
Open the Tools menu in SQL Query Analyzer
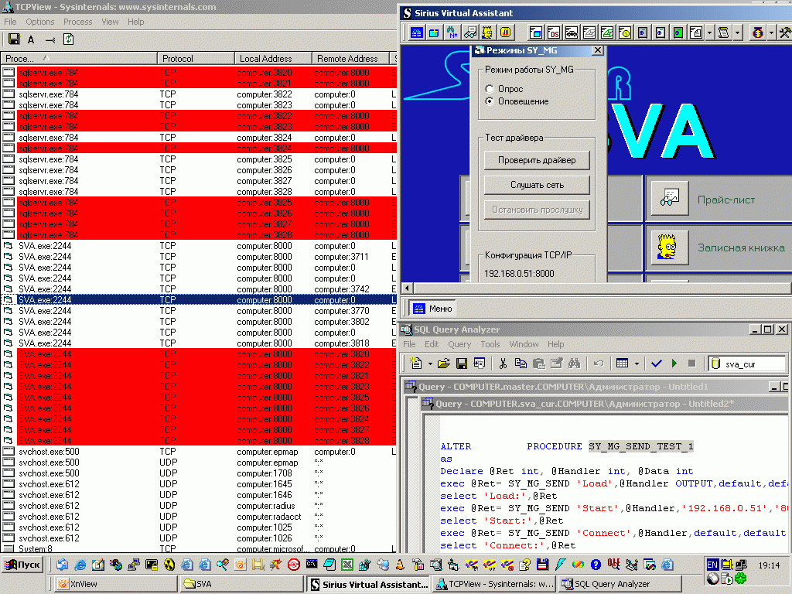click(x=490, y=344)
